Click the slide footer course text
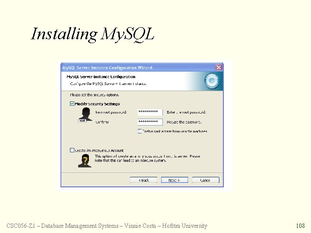Image resolution: width=311 pixels, height=233 pixels. 107,226
